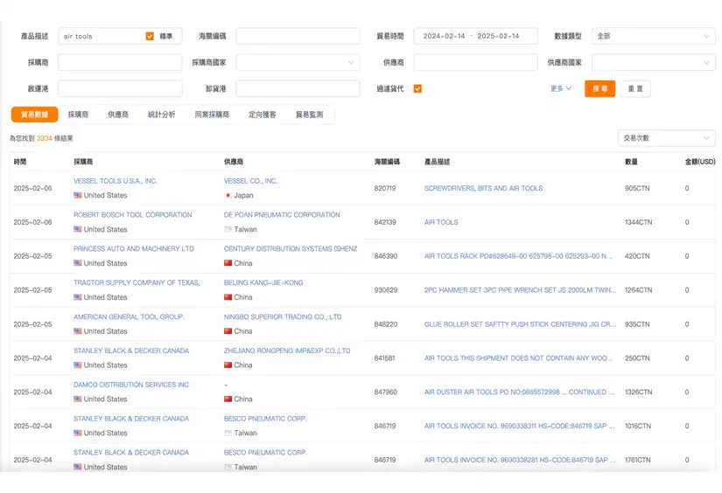Open supplier NINGBO SUPERIOR TRADING CO., LTD
This screenshot has width=722, height=493.
click(283, 316)
